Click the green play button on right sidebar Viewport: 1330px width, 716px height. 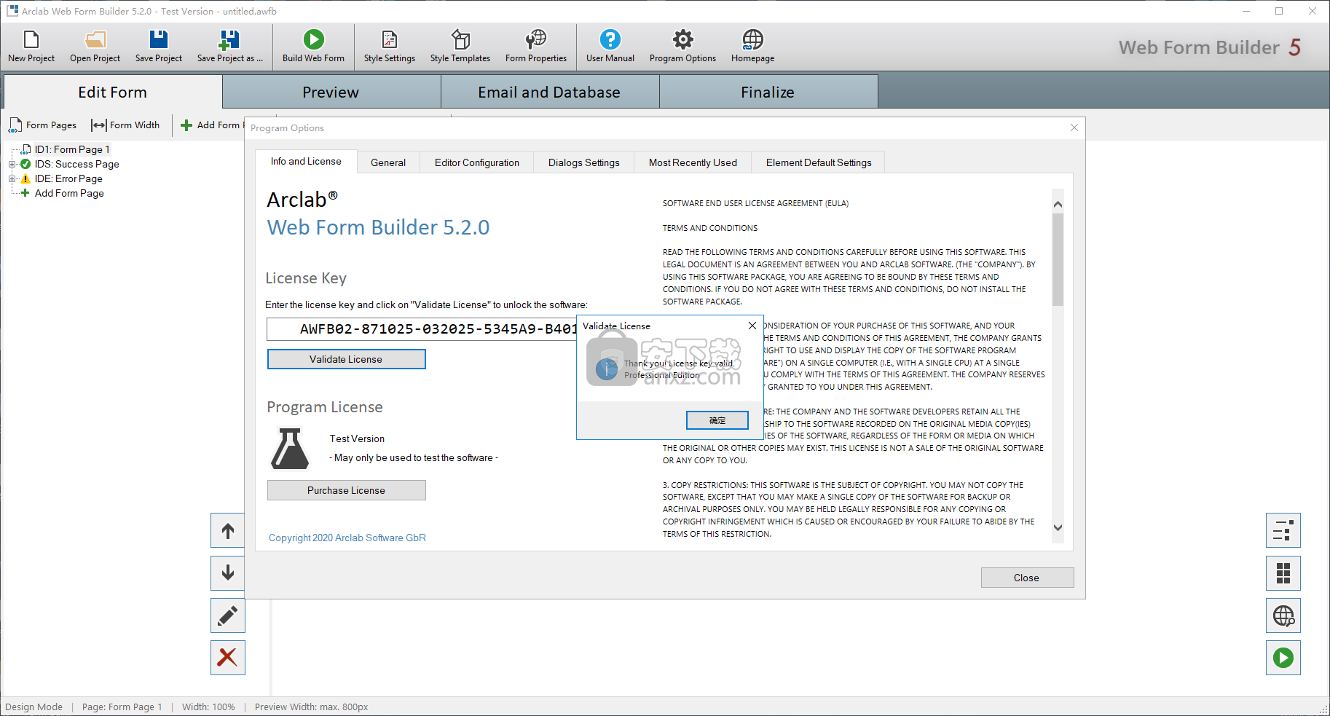tap(1283, 658)
